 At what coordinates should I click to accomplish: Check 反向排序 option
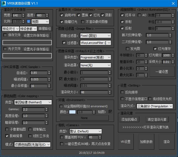click(x=122, y=92)
